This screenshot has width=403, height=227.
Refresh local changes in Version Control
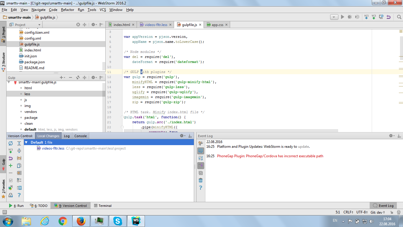11,143
